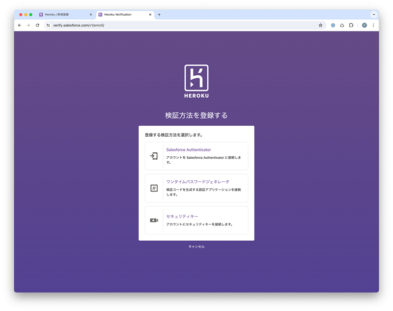Select ワンタイムパスワードジェネレータ option

197,182
